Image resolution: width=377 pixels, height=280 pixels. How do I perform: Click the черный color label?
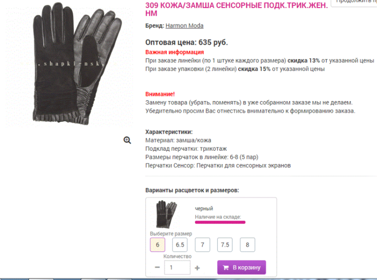point(204,209)
